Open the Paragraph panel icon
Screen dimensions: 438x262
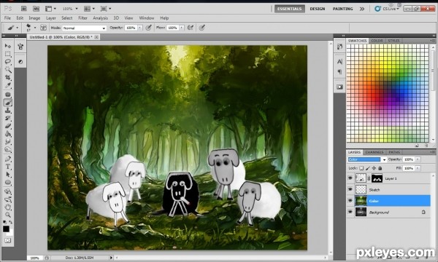coord(339,72)
